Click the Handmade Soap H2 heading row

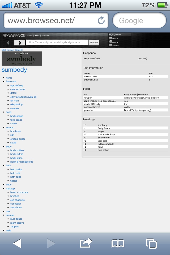[x=126, y=134]
